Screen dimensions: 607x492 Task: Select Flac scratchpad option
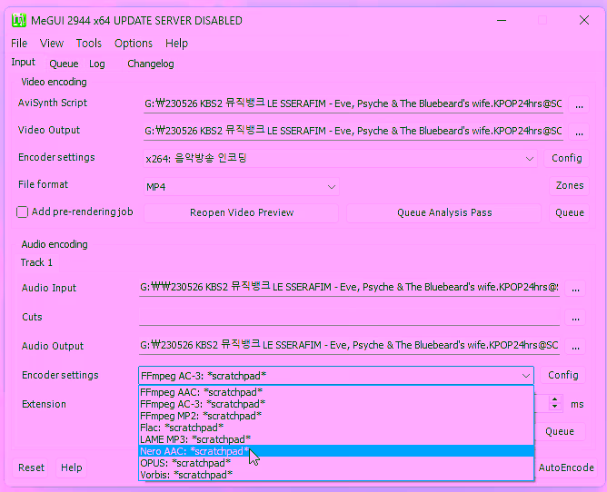pos(336,428)
